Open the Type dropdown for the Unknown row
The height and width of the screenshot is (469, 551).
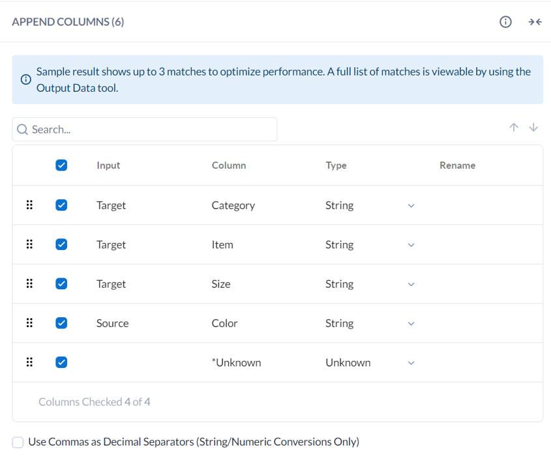point(411,362)
